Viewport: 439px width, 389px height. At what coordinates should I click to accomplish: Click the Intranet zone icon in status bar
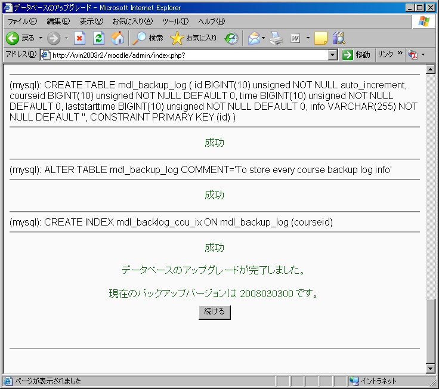354,381
